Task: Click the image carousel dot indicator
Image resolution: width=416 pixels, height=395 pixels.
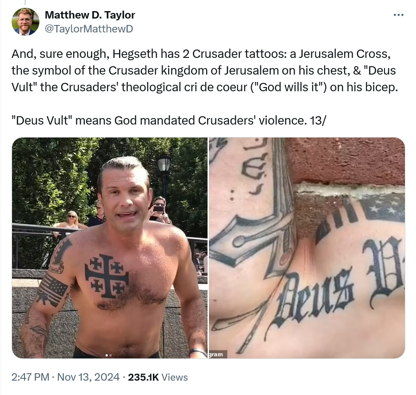Action: point(108,355)
